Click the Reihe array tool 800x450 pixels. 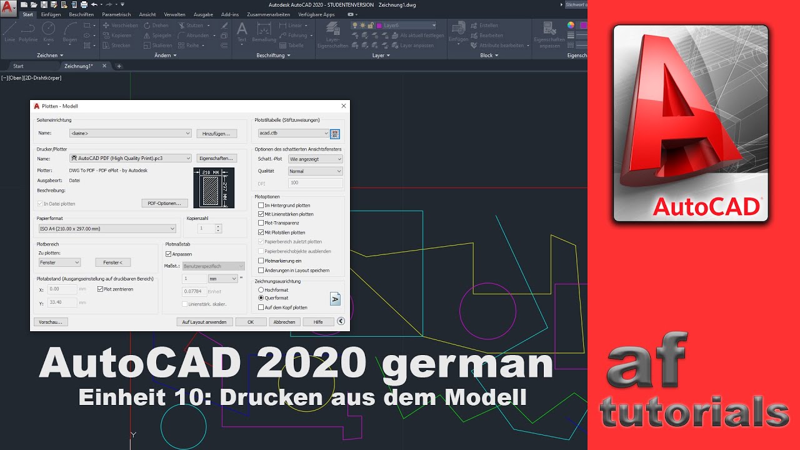[188, 45]
